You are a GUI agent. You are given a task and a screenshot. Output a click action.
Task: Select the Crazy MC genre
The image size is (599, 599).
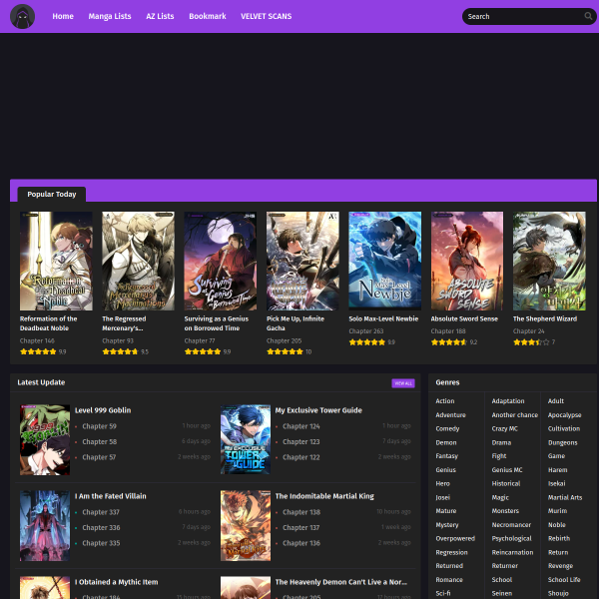(x=504, y=428)
